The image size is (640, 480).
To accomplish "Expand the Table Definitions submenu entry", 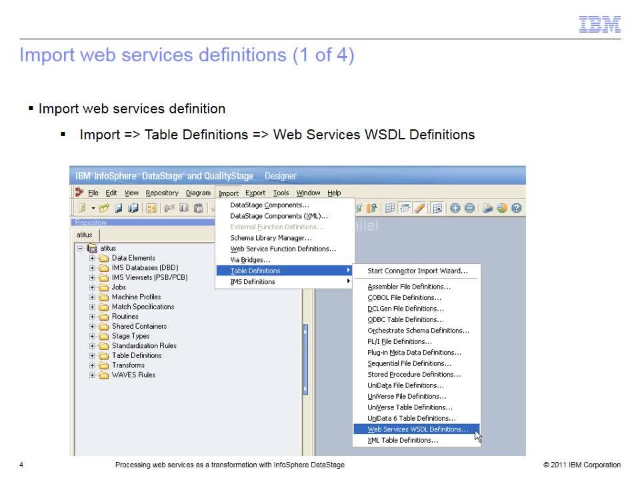I will pyautogui.click(x=284, y=271).
